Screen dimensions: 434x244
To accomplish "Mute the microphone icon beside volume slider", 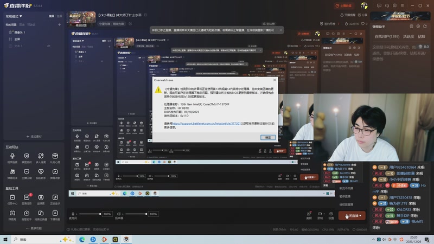I will (73, 214).
